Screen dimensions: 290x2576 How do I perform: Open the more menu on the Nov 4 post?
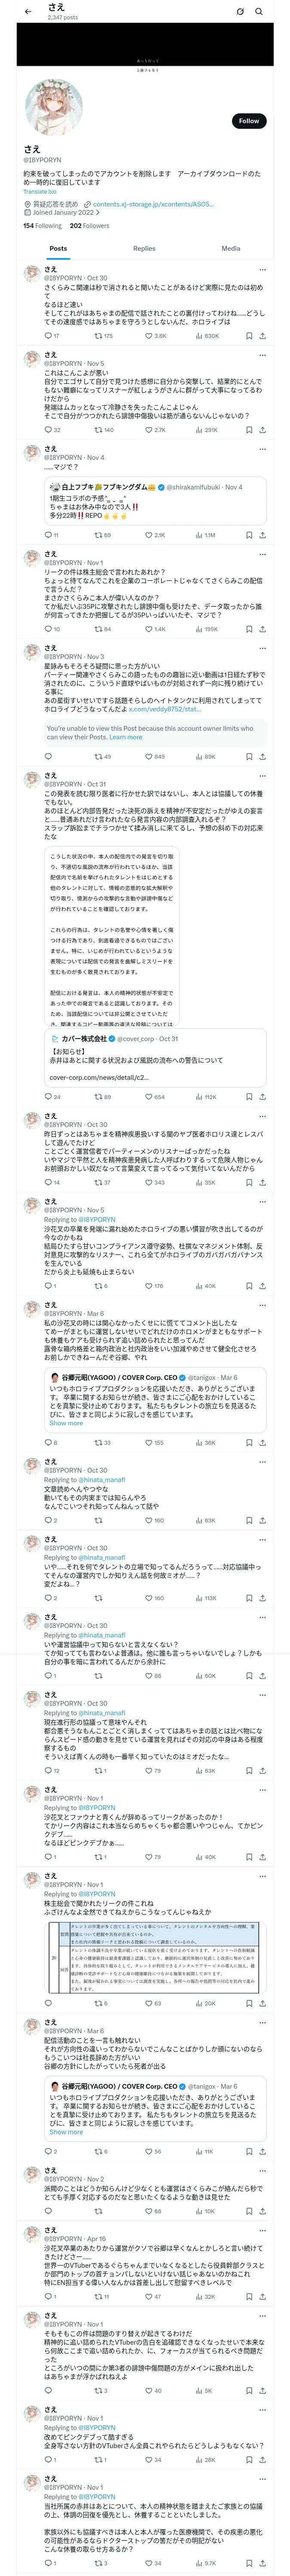pos(262,449)
